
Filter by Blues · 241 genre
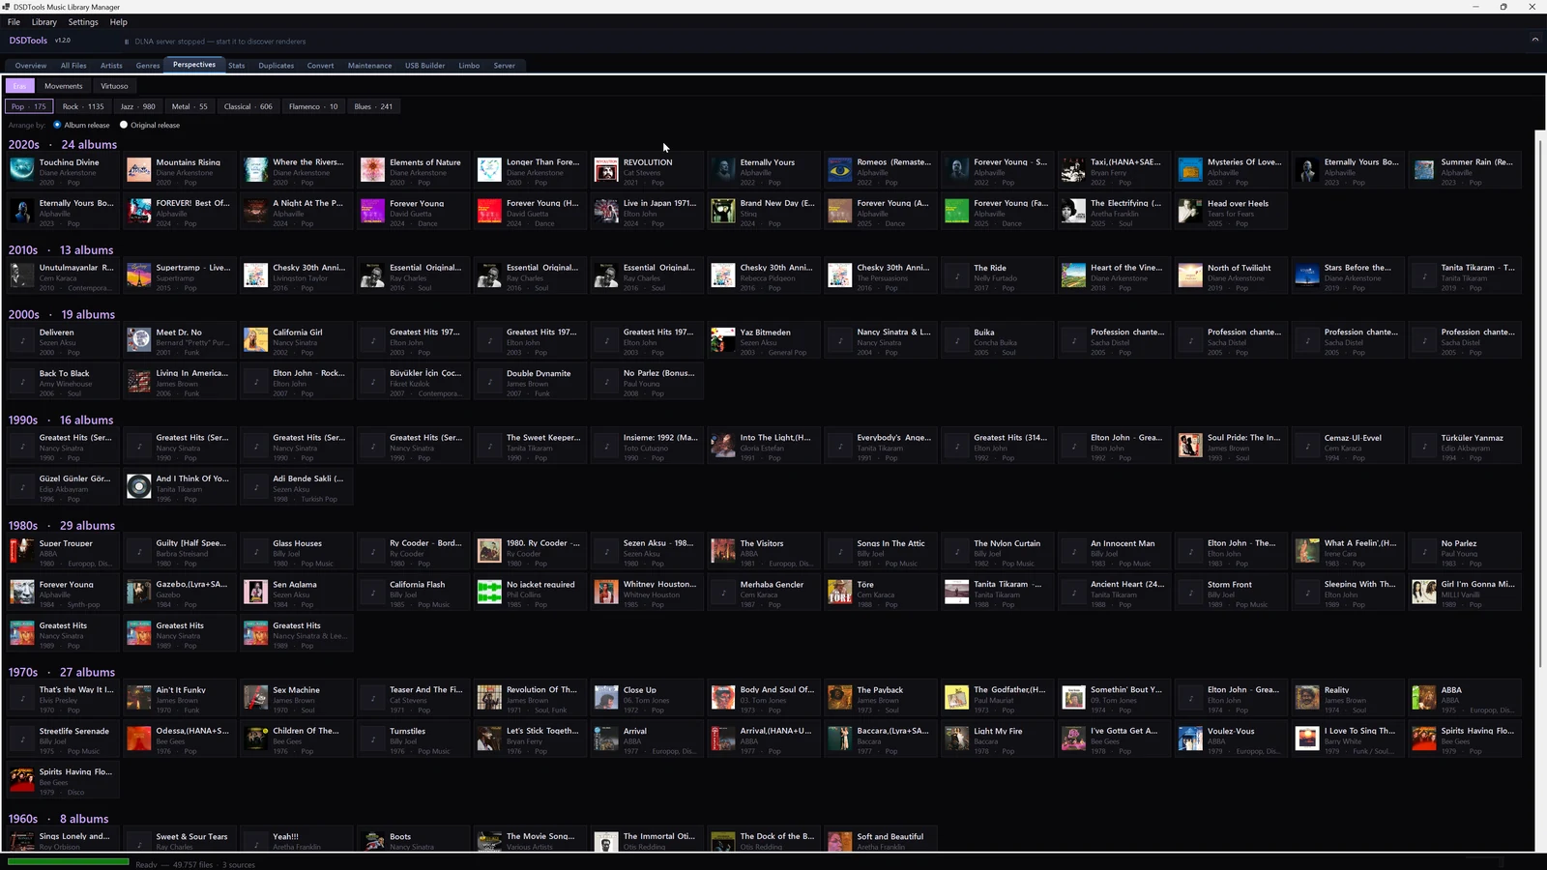373,106
